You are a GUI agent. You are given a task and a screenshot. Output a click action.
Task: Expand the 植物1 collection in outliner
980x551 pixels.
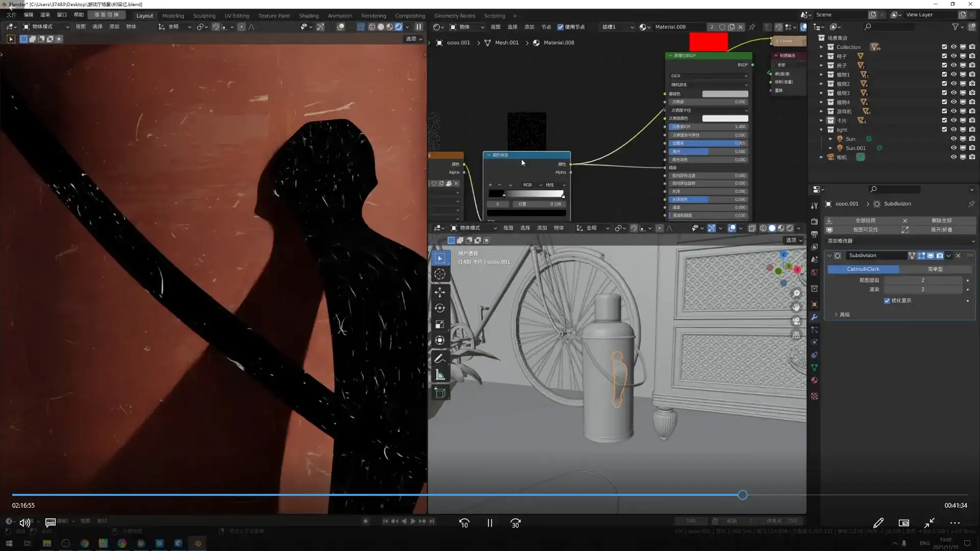point(821,74)
